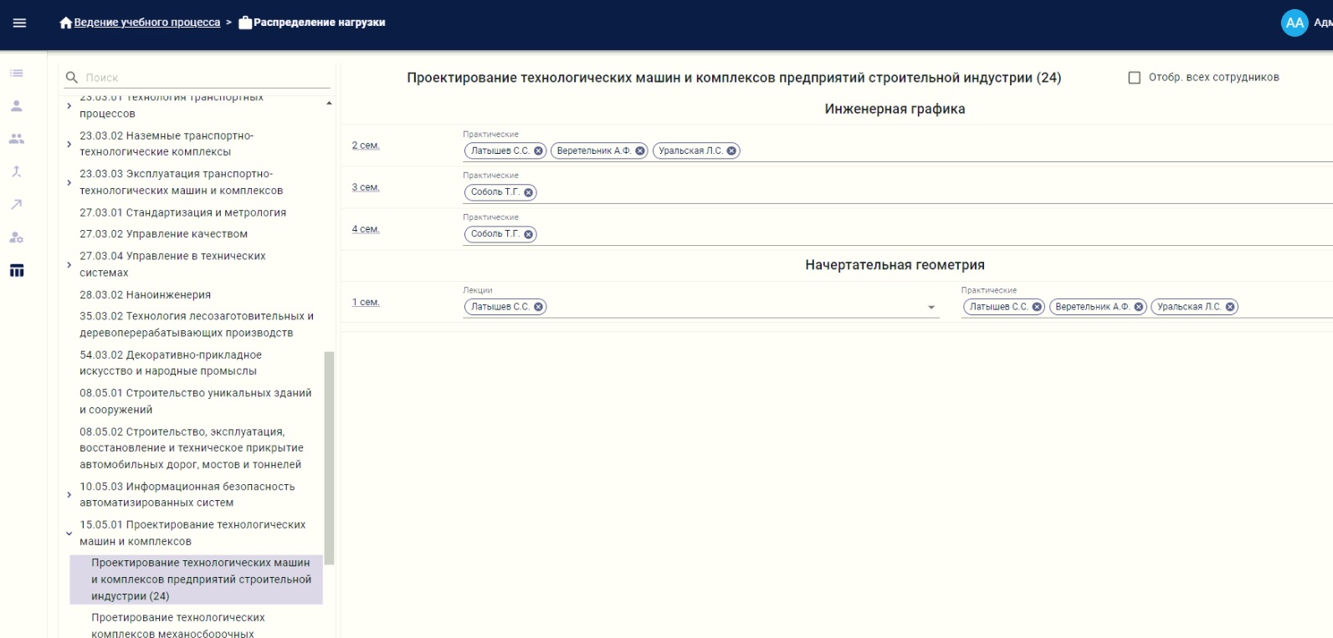Open the hamburger menu in the header
This screenshot has width=1333, height=638.
[19, 23]
